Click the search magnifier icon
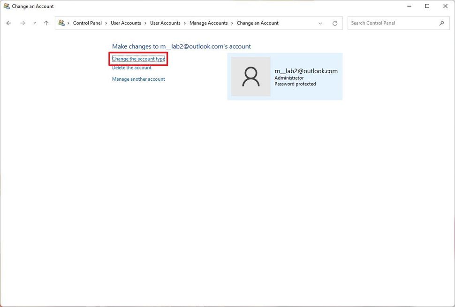 (x=441, y=23)
